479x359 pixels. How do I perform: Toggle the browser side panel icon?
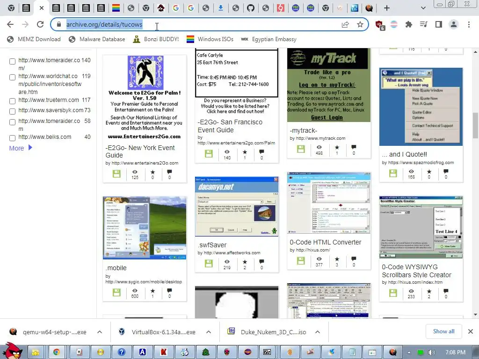[439, 24]
